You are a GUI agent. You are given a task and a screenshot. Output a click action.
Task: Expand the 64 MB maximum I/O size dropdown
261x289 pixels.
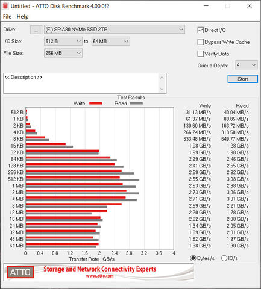111,42
